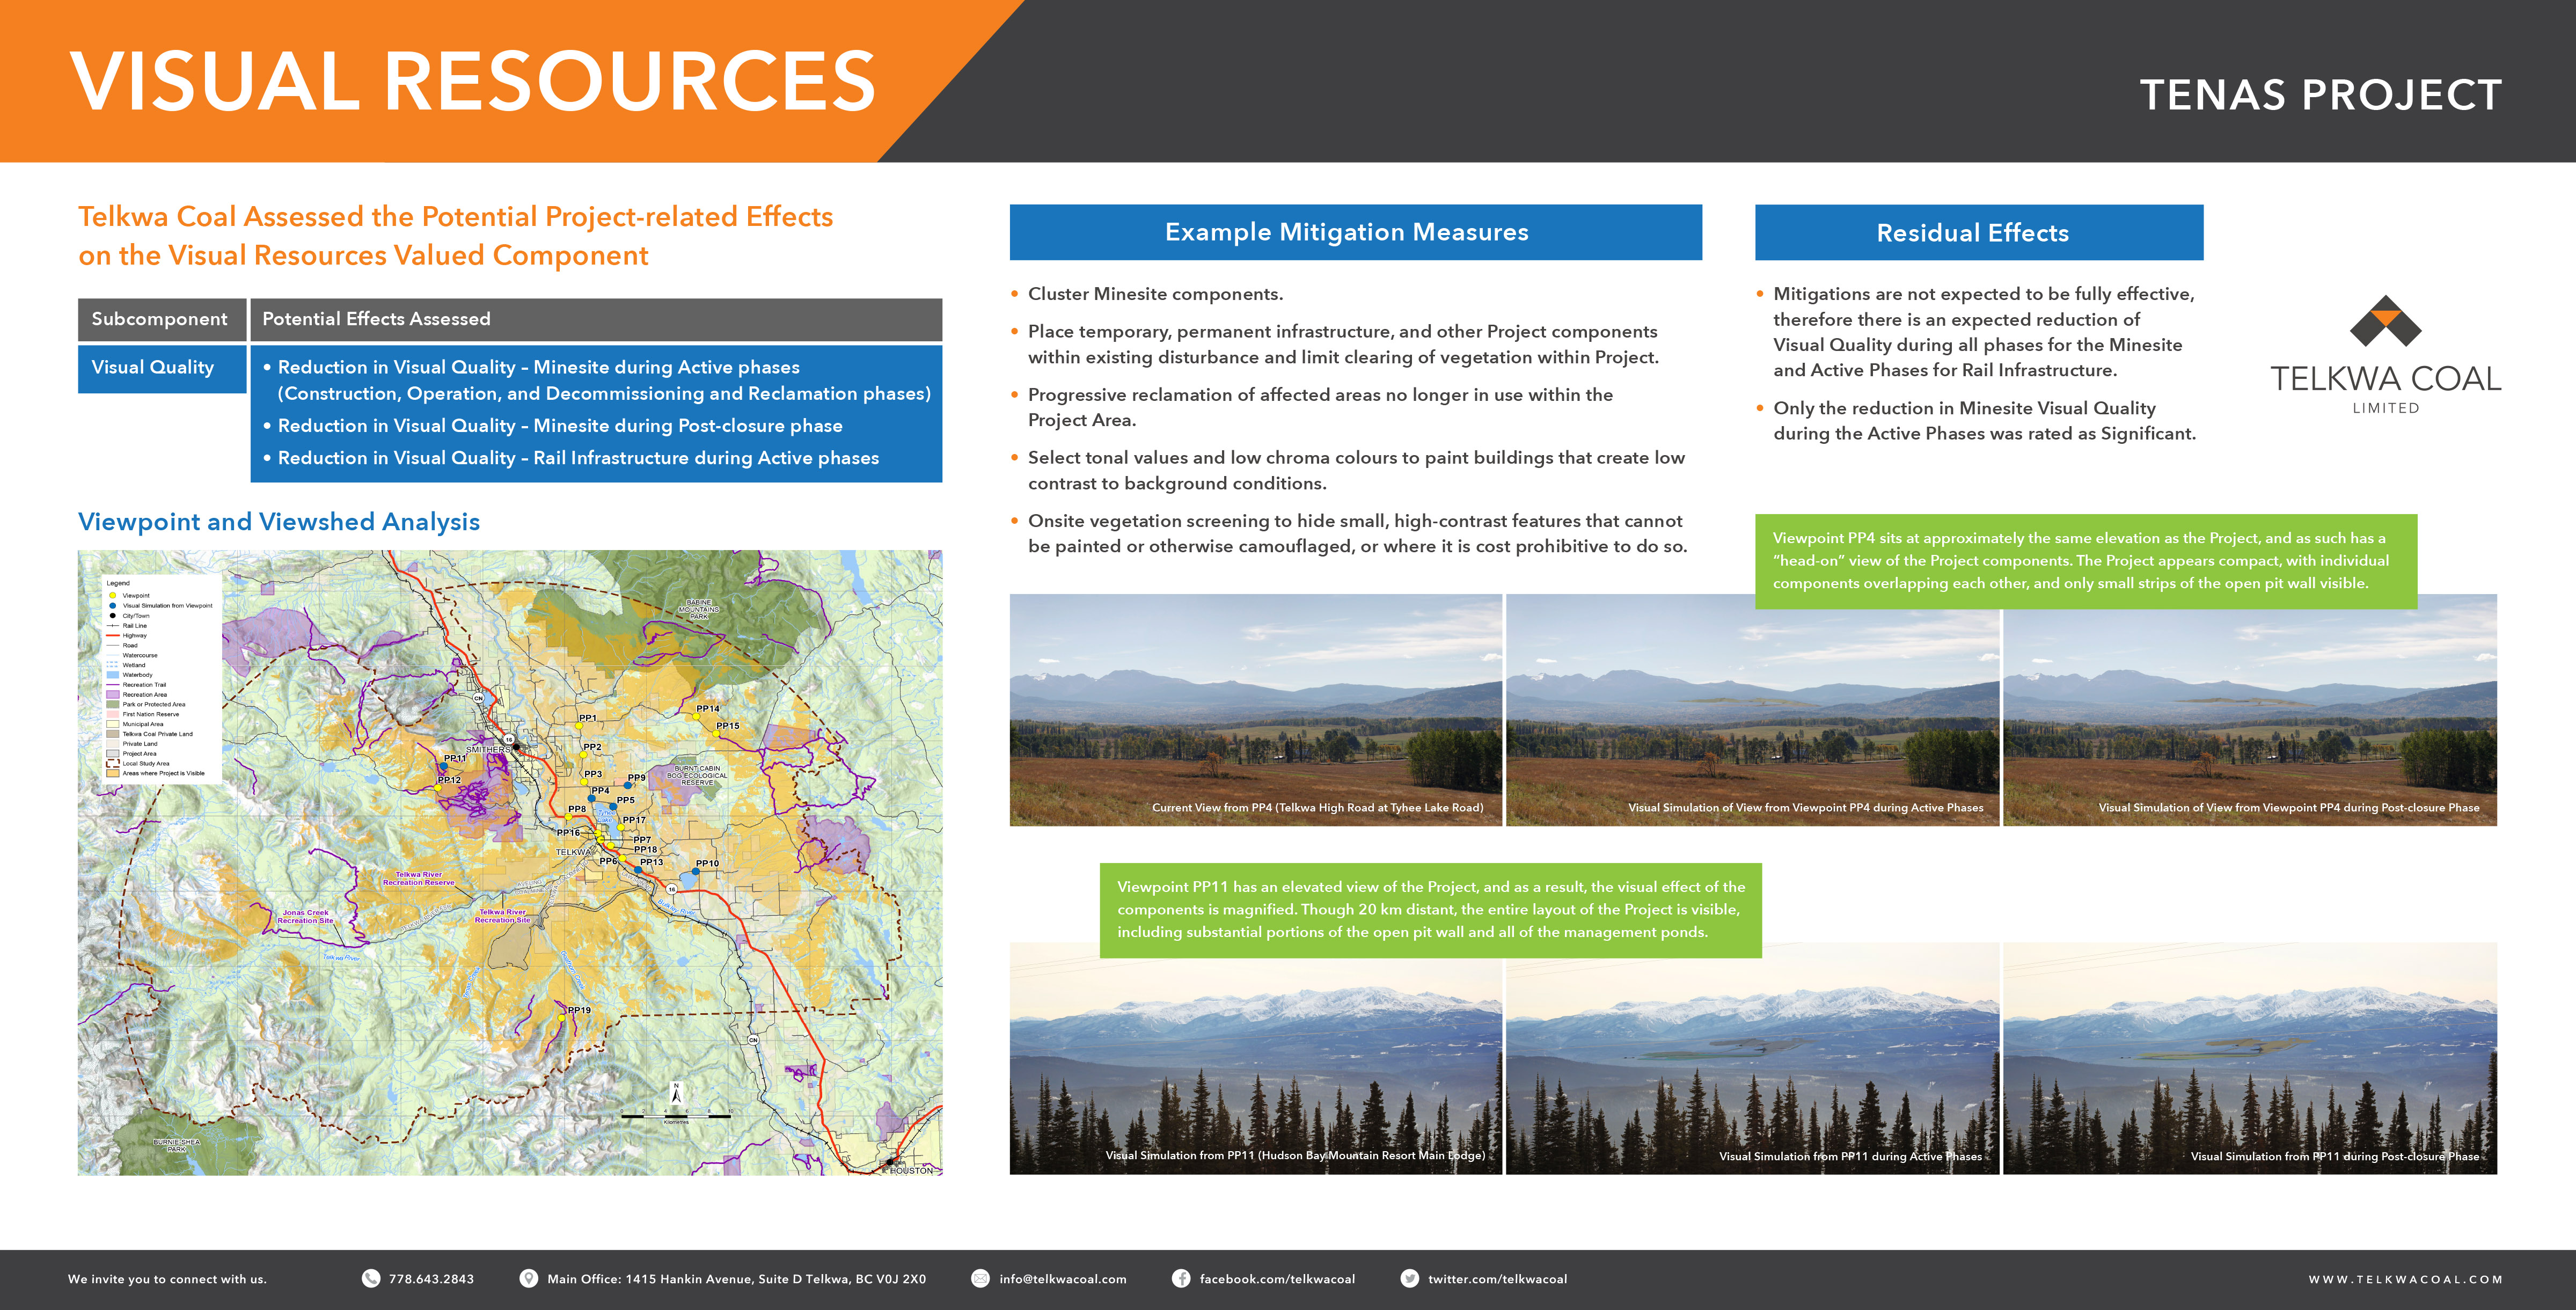Click 'Mitigations are not expected' bullet text
The height and width of the screenshot is (1310, 2576).
pos(1984,332)
